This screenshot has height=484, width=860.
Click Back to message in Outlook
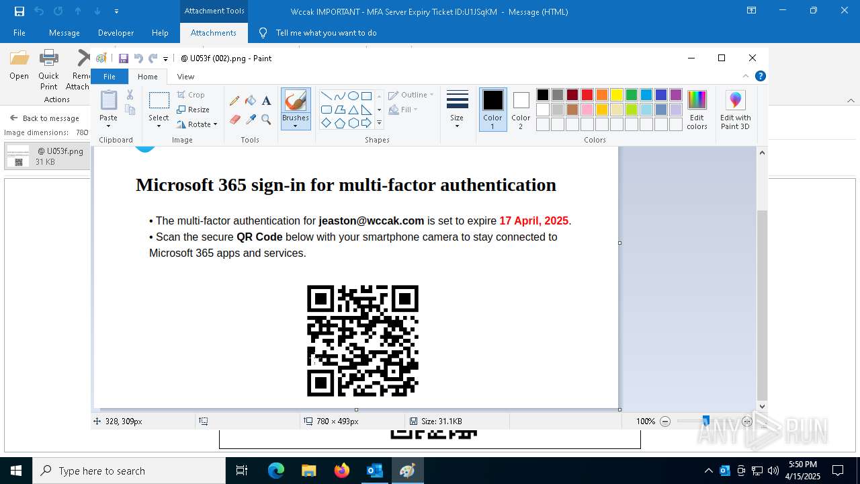44,118
